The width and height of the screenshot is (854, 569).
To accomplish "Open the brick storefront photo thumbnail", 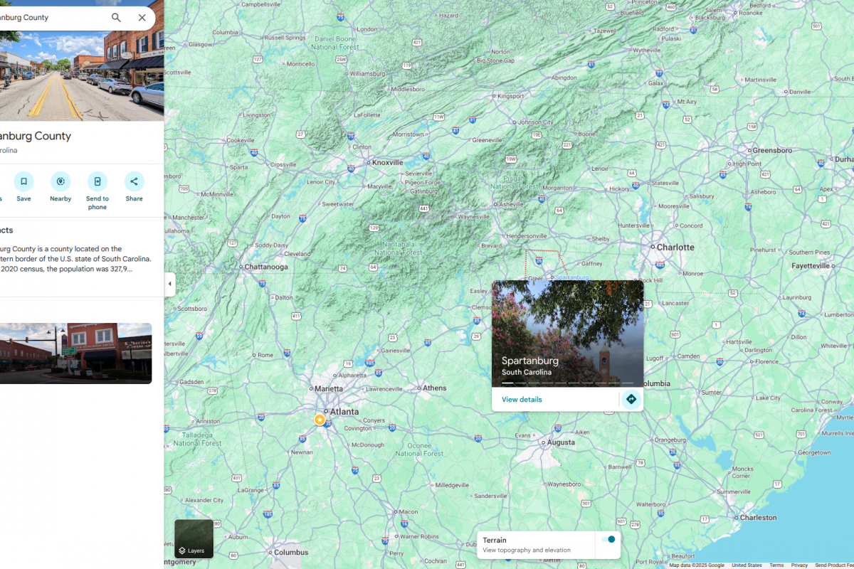I will point(75,353).
